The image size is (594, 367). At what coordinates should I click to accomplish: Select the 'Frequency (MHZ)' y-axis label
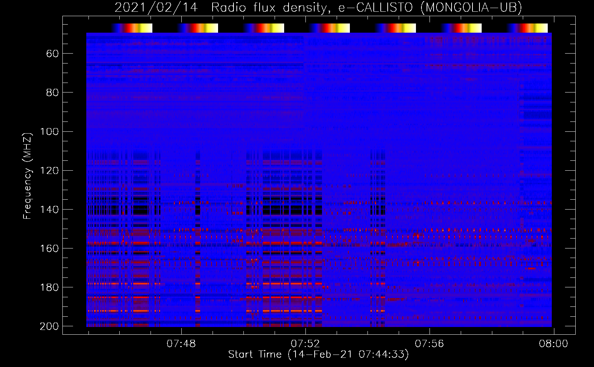(28, 176)
